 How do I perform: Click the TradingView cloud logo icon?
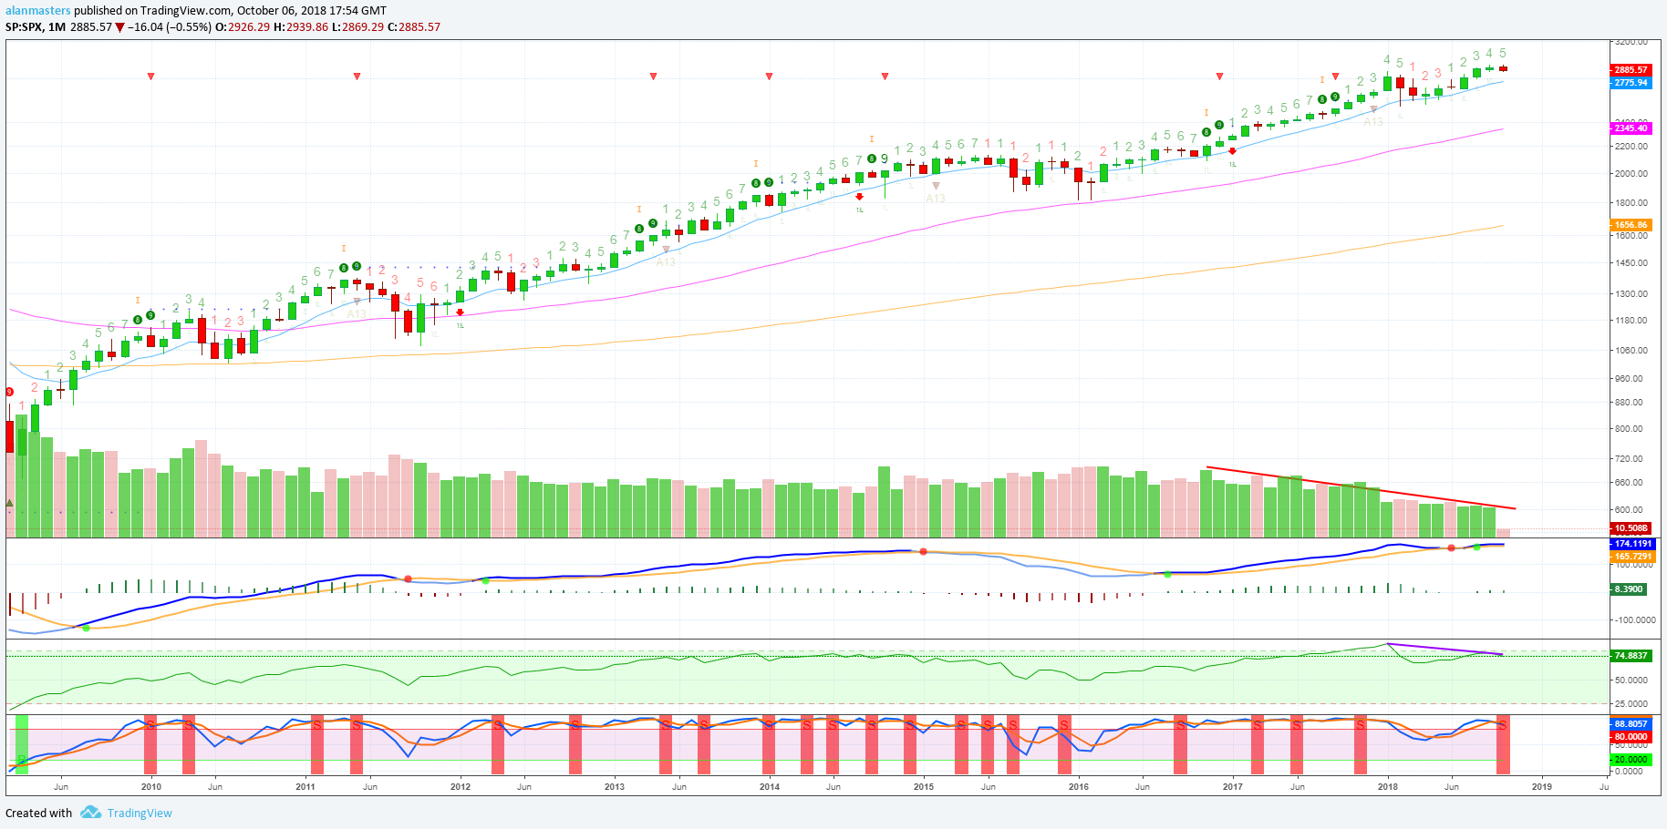90,813
